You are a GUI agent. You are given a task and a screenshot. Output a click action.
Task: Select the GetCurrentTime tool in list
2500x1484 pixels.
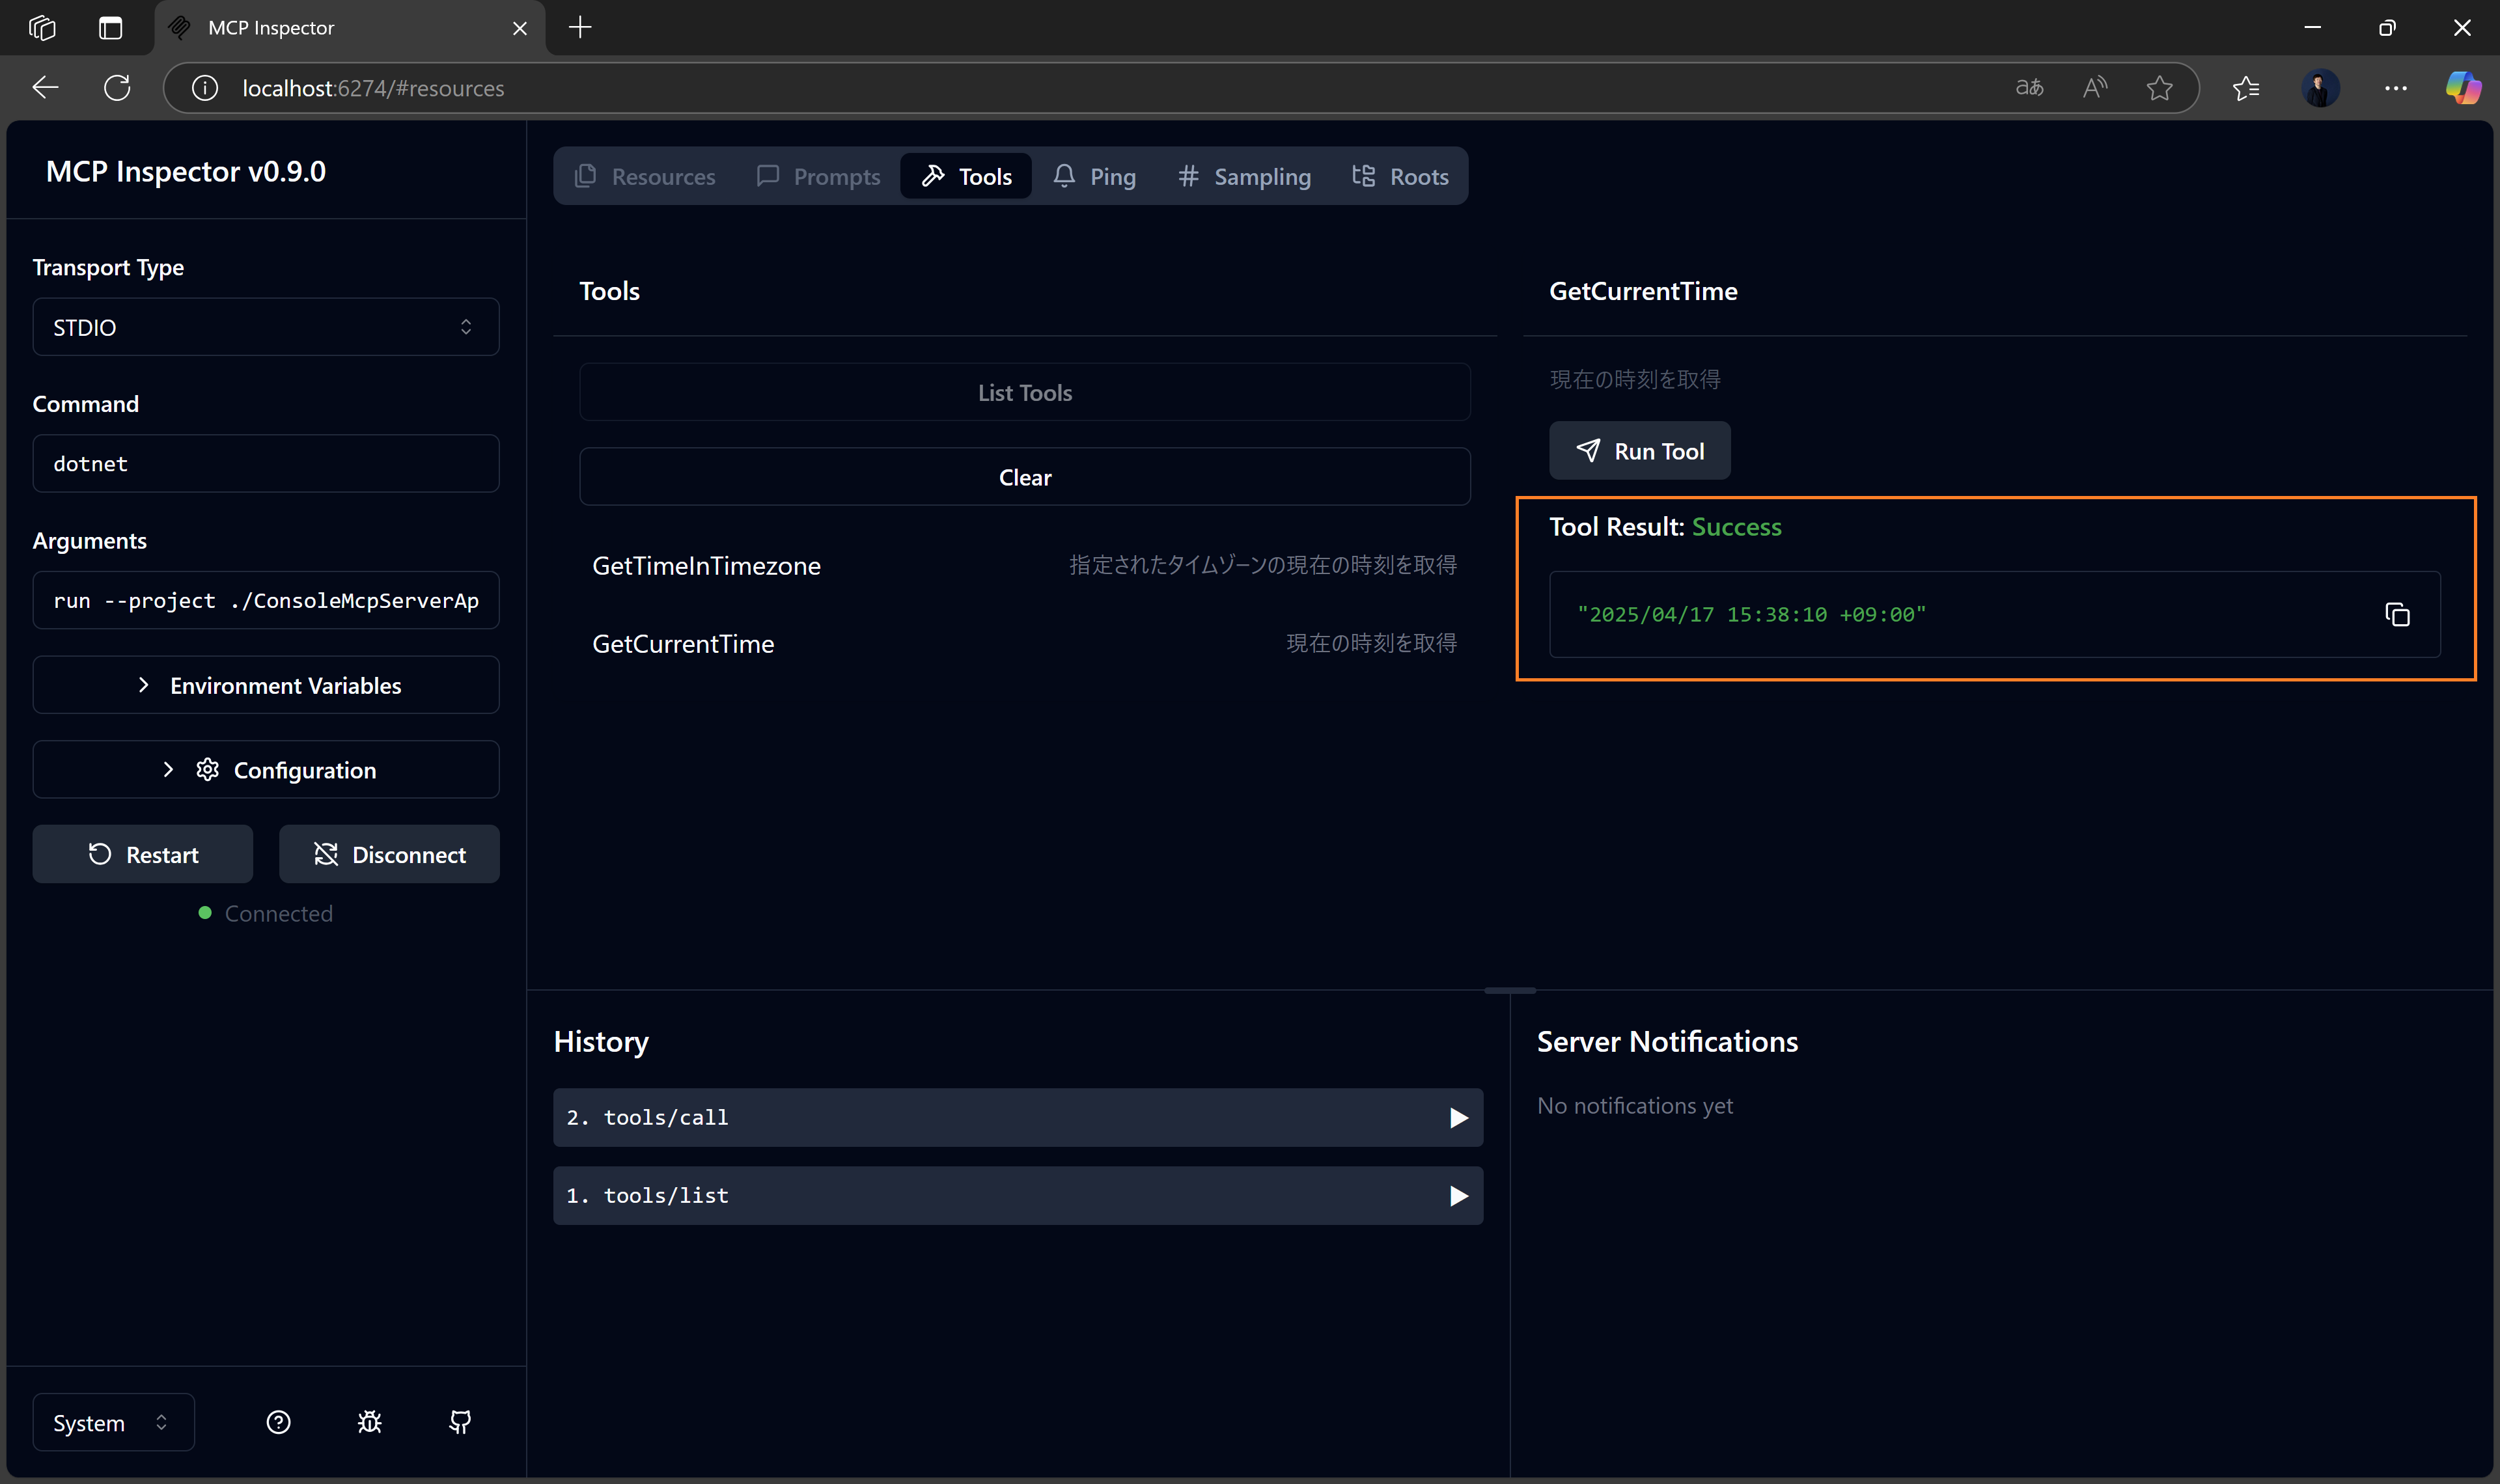[1025, 643]
